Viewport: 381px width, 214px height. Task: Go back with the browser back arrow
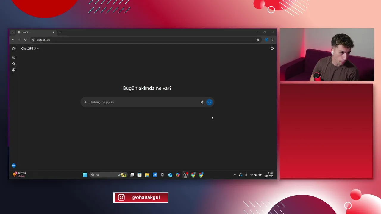pyautogui.click(x=13, y=40)
